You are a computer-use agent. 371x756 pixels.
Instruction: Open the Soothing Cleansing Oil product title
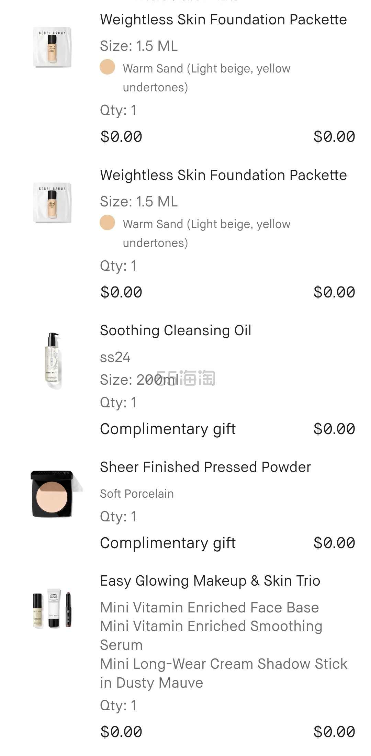pos(176,331)
